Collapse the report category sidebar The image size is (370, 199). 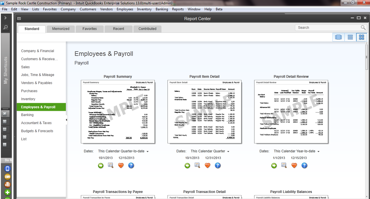(x=67, y=120)
